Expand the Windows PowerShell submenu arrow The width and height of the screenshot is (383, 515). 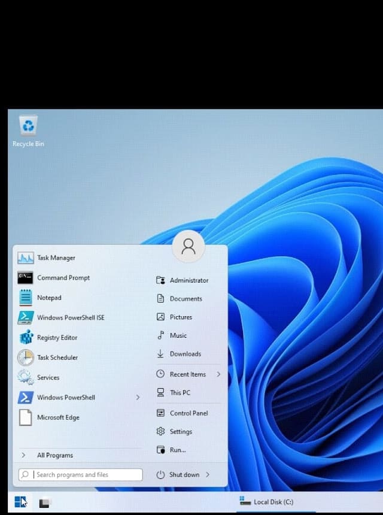138,398
